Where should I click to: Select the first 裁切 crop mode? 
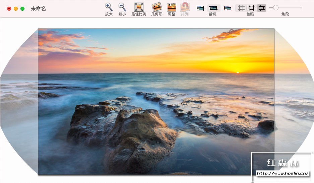[200, 8]
